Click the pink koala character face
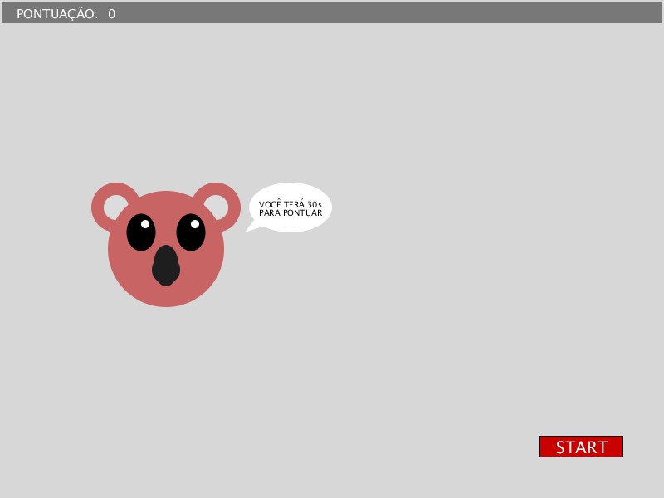The height and width of the screenshot is (498, 664). (166, 245)
